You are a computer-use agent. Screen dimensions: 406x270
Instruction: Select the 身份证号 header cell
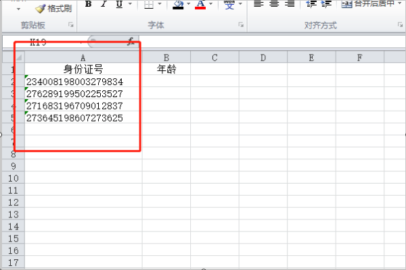click(83, 69)
